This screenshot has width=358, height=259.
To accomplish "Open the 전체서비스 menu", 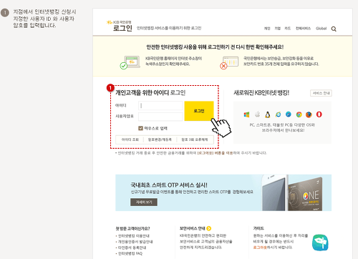I will click(x=303, y=29).
